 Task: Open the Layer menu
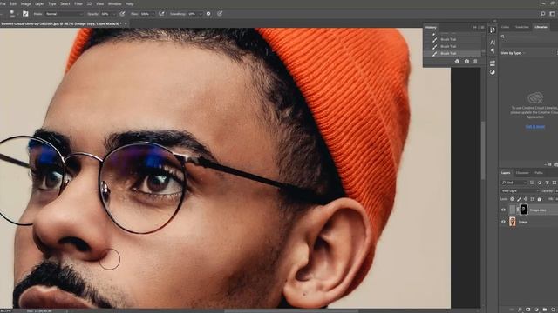click(39, 3)
